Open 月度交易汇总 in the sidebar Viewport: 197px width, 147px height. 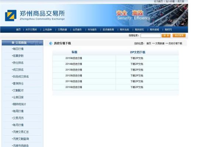click(21, 132)
